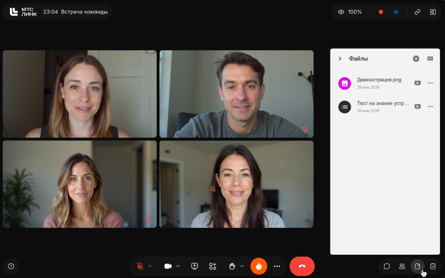The width and height of the screenshot is (445, 278).
Task: Switch files panel to grid view
Action: pyautogui.click(x=430, y=58)
